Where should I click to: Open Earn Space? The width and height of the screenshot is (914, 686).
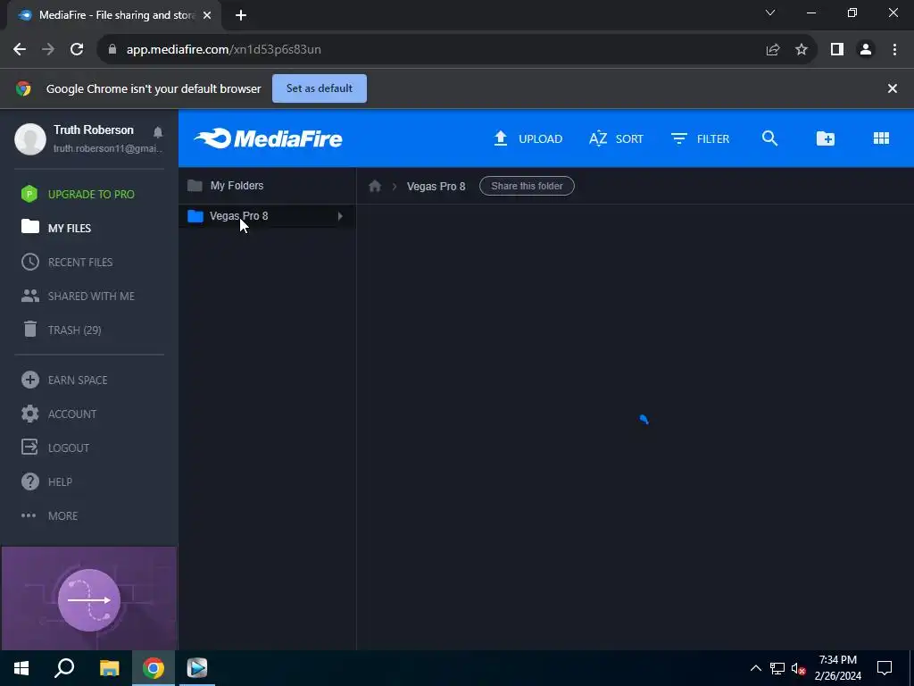click(64, 380)
